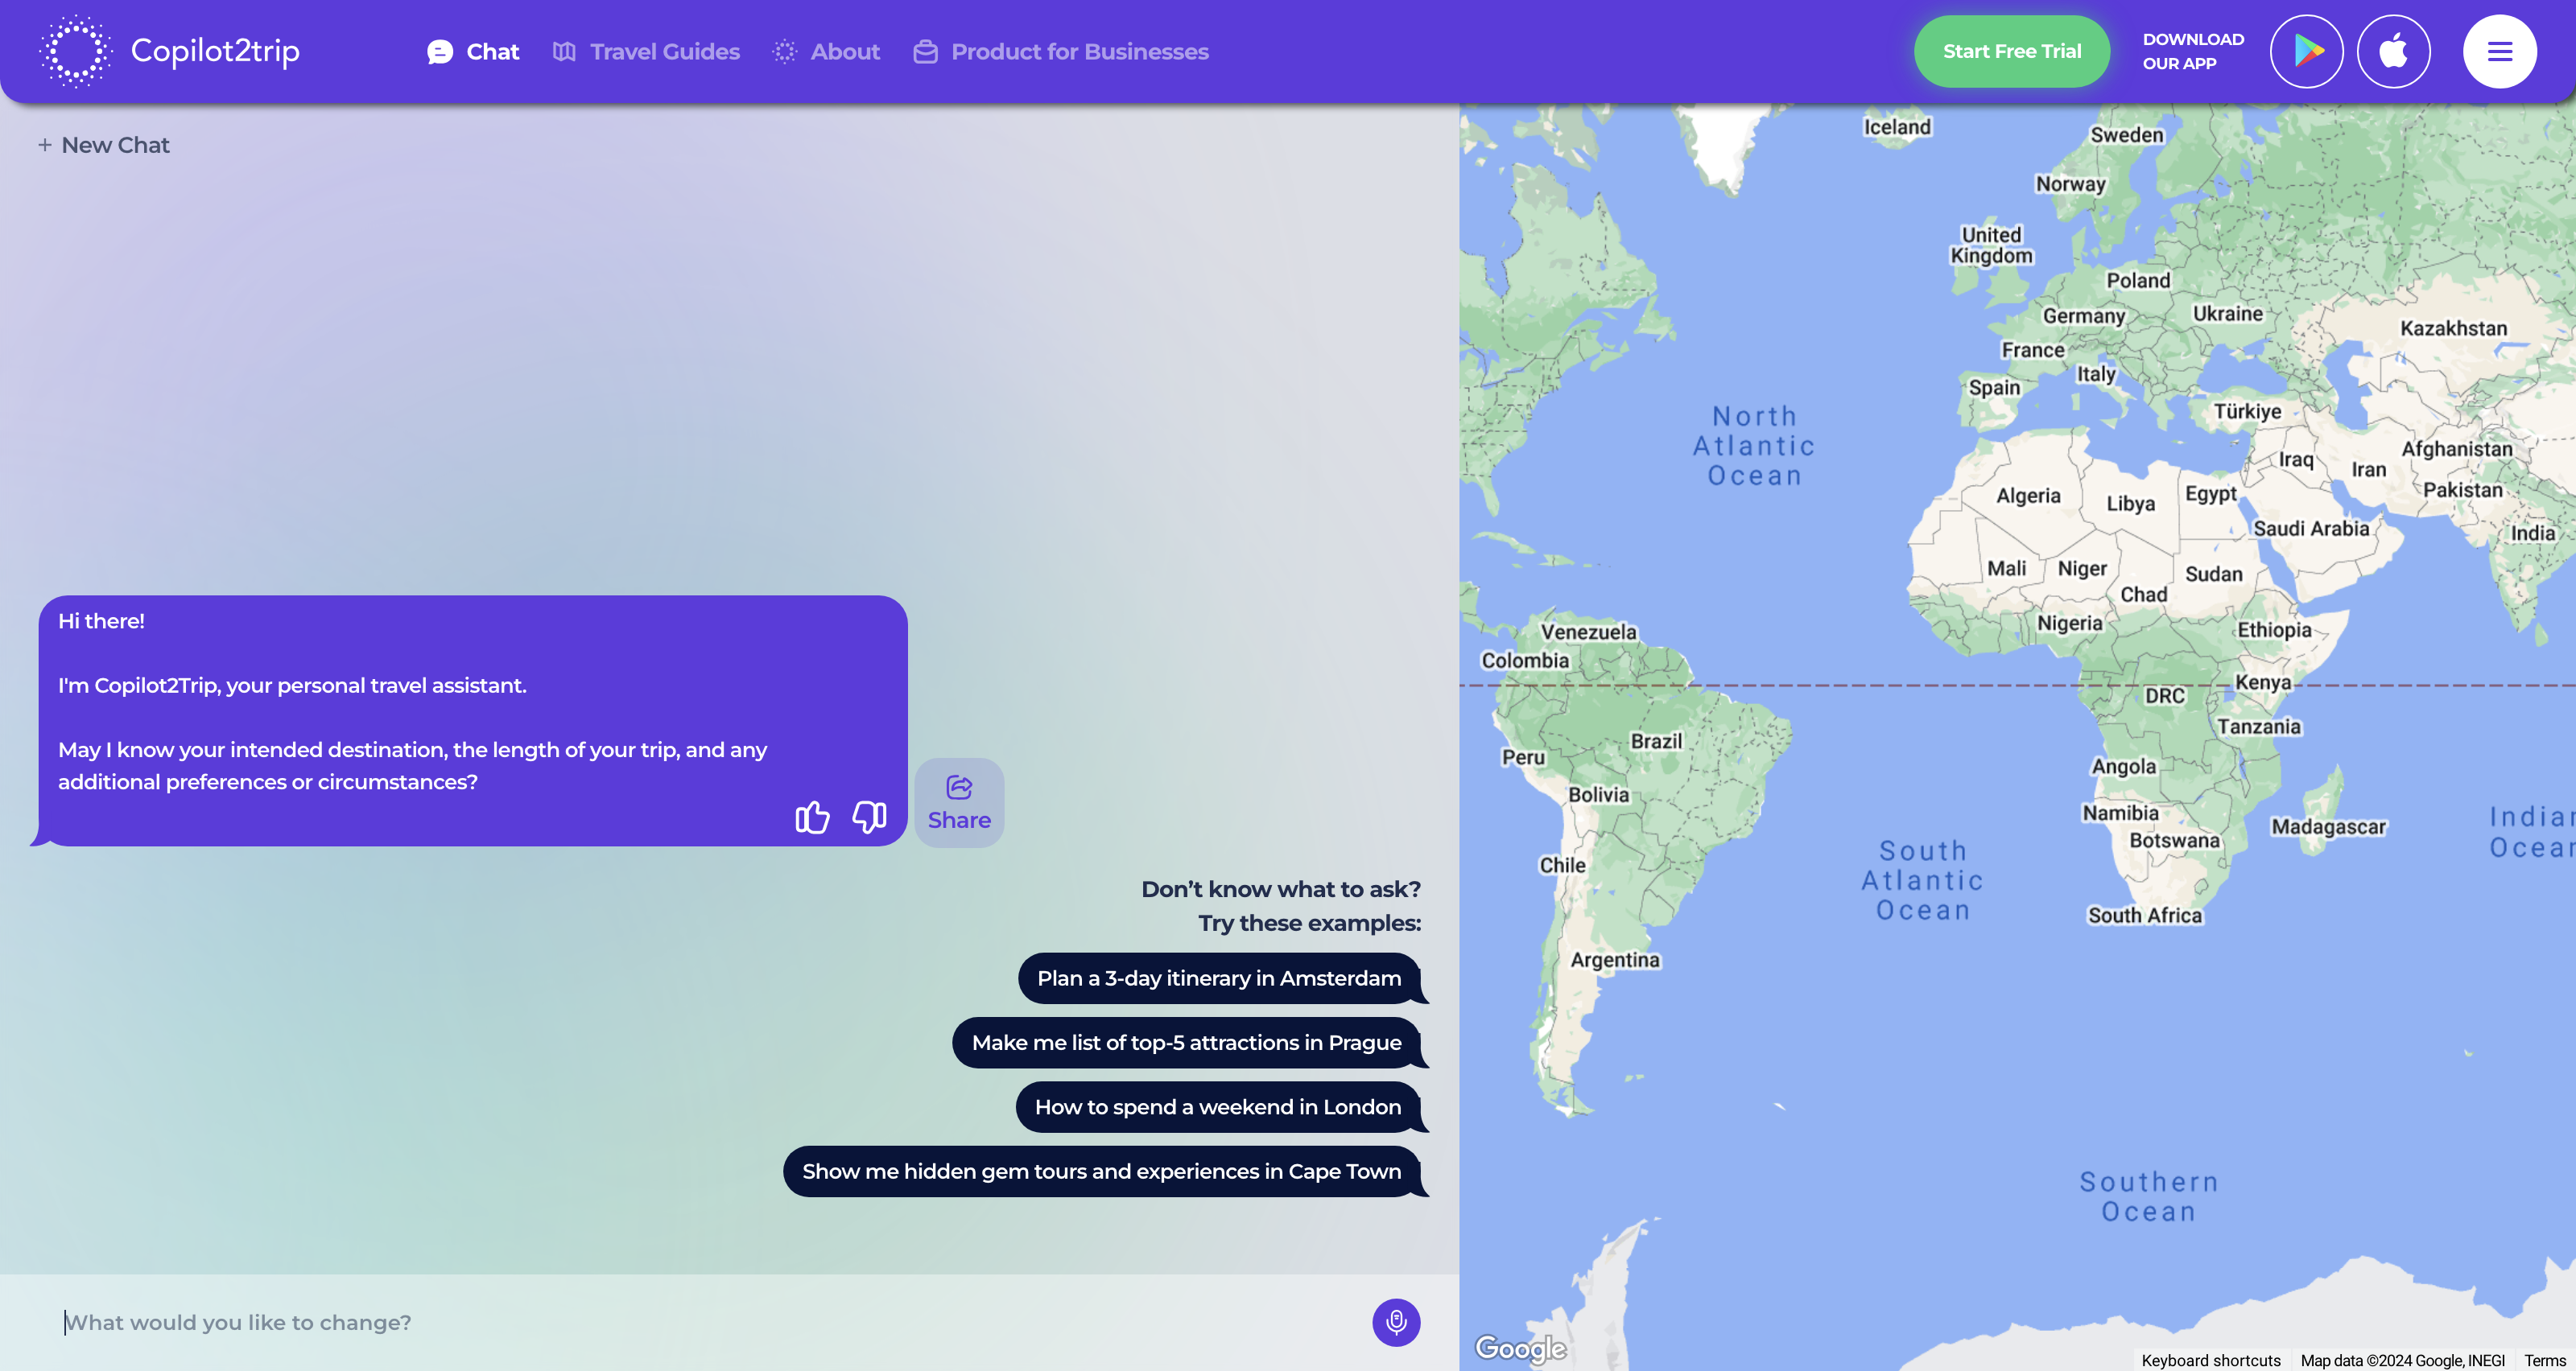Click Türkiye on the map
This screenshot has width=2576, height=1371.
(x=2247, y=412)
